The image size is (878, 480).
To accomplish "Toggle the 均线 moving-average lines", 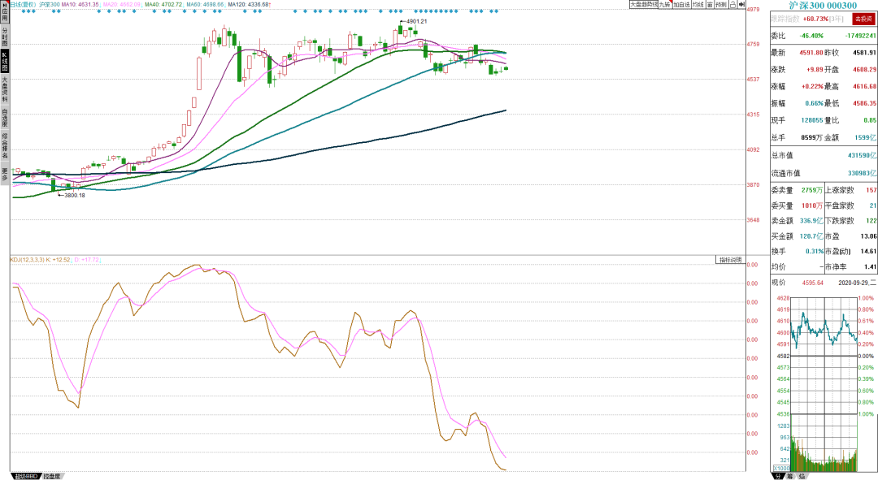I will [698, 5].
